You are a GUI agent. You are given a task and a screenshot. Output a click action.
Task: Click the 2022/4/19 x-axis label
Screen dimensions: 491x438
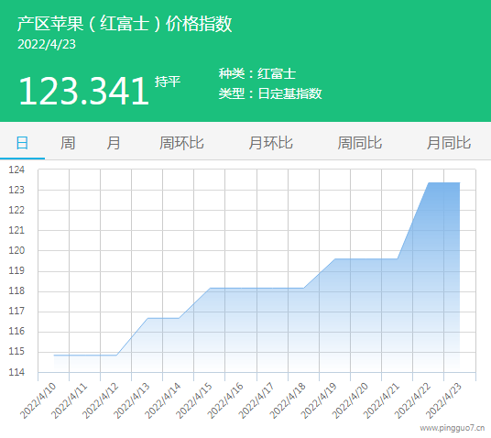click(x=318, y=400)
